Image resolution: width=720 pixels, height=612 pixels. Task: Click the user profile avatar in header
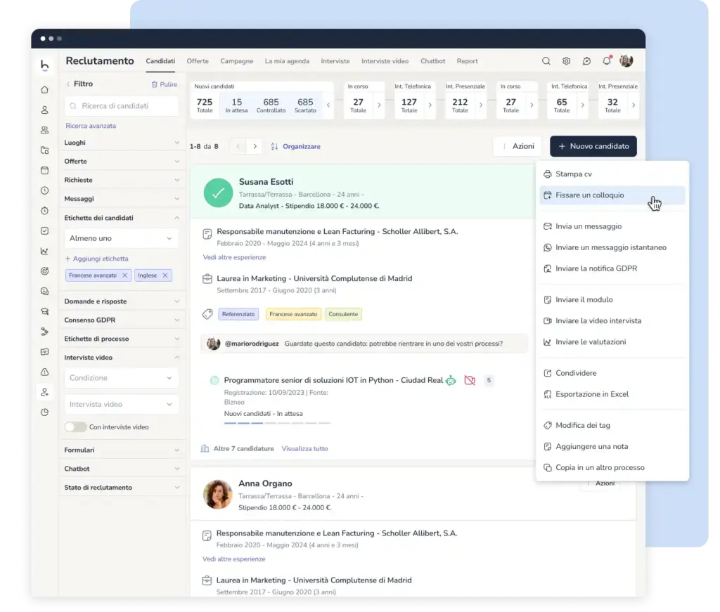click(x=626, y=60)
